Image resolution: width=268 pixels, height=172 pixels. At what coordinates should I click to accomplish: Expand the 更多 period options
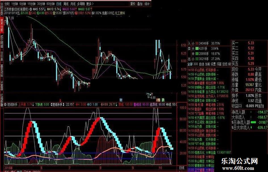pyautogui.click(x=90, y=4)
